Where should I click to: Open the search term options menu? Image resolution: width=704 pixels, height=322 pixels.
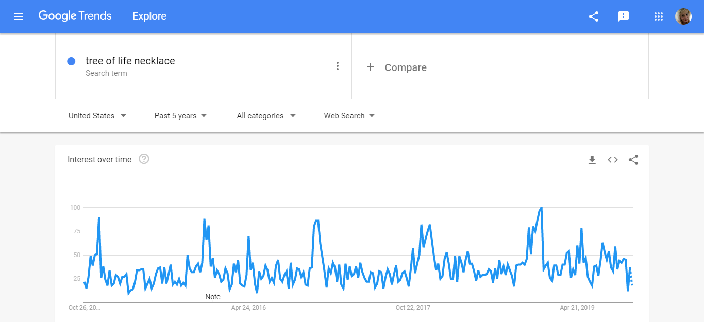(338, 66)
